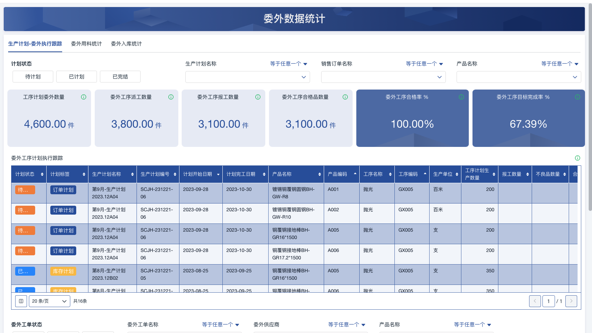Open 生产计划名称 dropdown field
The height and width of the screenshot is (333, 592).
click(x=248, y=77)
